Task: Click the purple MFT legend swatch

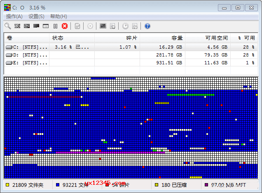Action: click(206, 185)
